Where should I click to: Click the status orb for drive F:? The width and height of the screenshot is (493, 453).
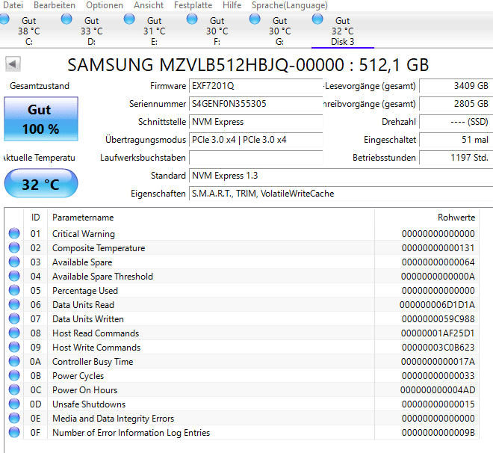pyautogui.click(x=192, y=19)
